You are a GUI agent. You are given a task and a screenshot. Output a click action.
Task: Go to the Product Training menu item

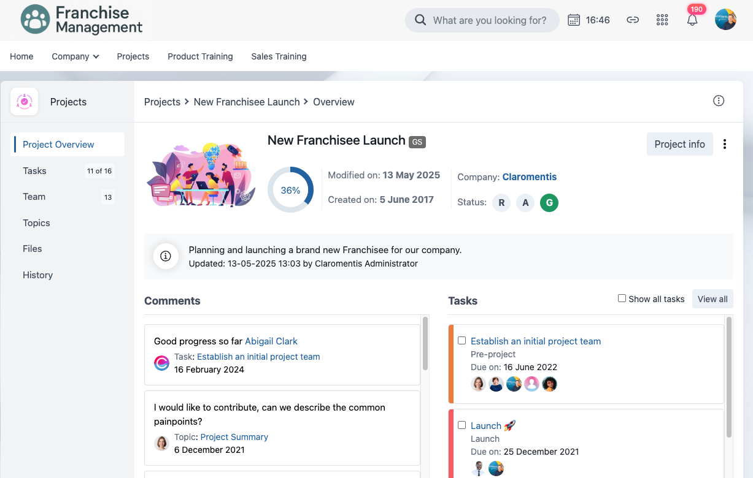click(x=200, y=56)
